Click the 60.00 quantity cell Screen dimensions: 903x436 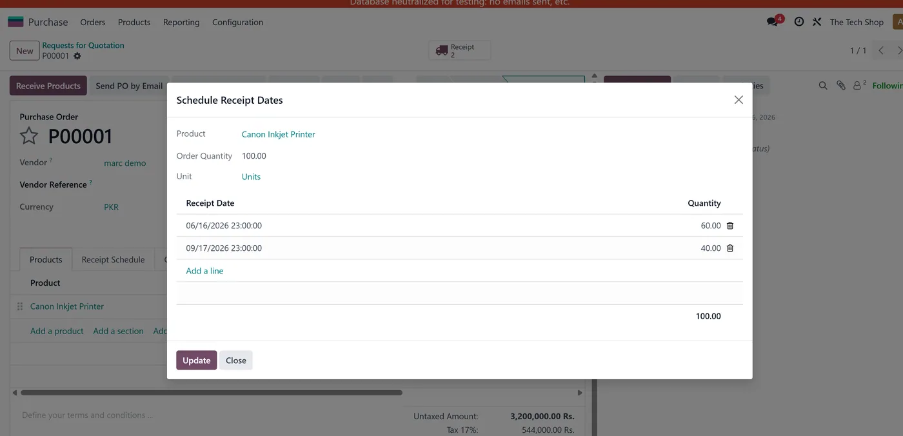coord(711,226)
